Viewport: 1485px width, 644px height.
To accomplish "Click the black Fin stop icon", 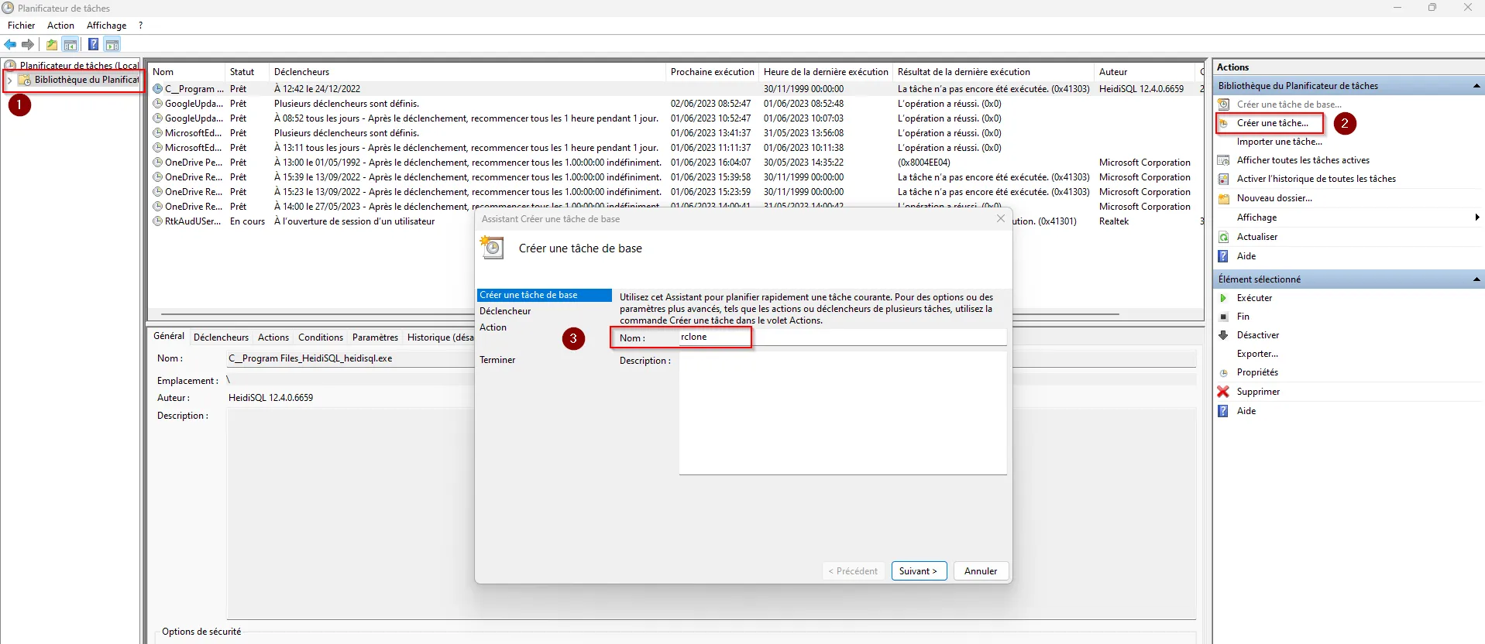I will coord(1224,317).
